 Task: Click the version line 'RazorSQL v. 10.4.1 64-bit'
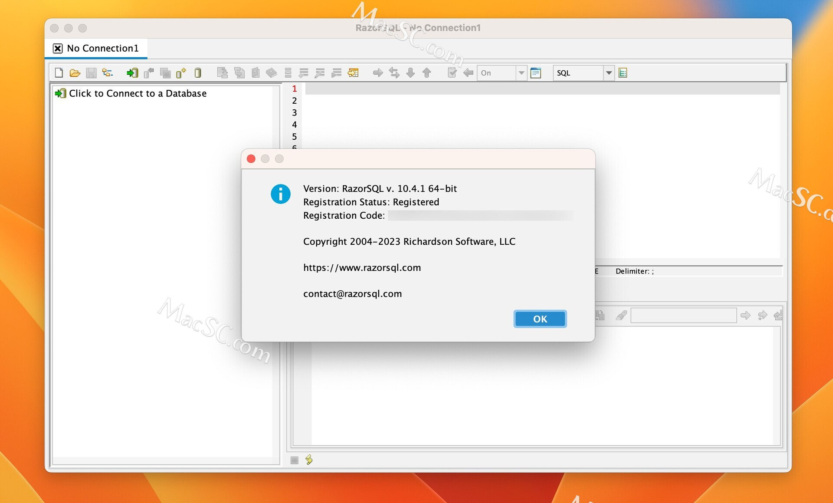click(380, 189)
